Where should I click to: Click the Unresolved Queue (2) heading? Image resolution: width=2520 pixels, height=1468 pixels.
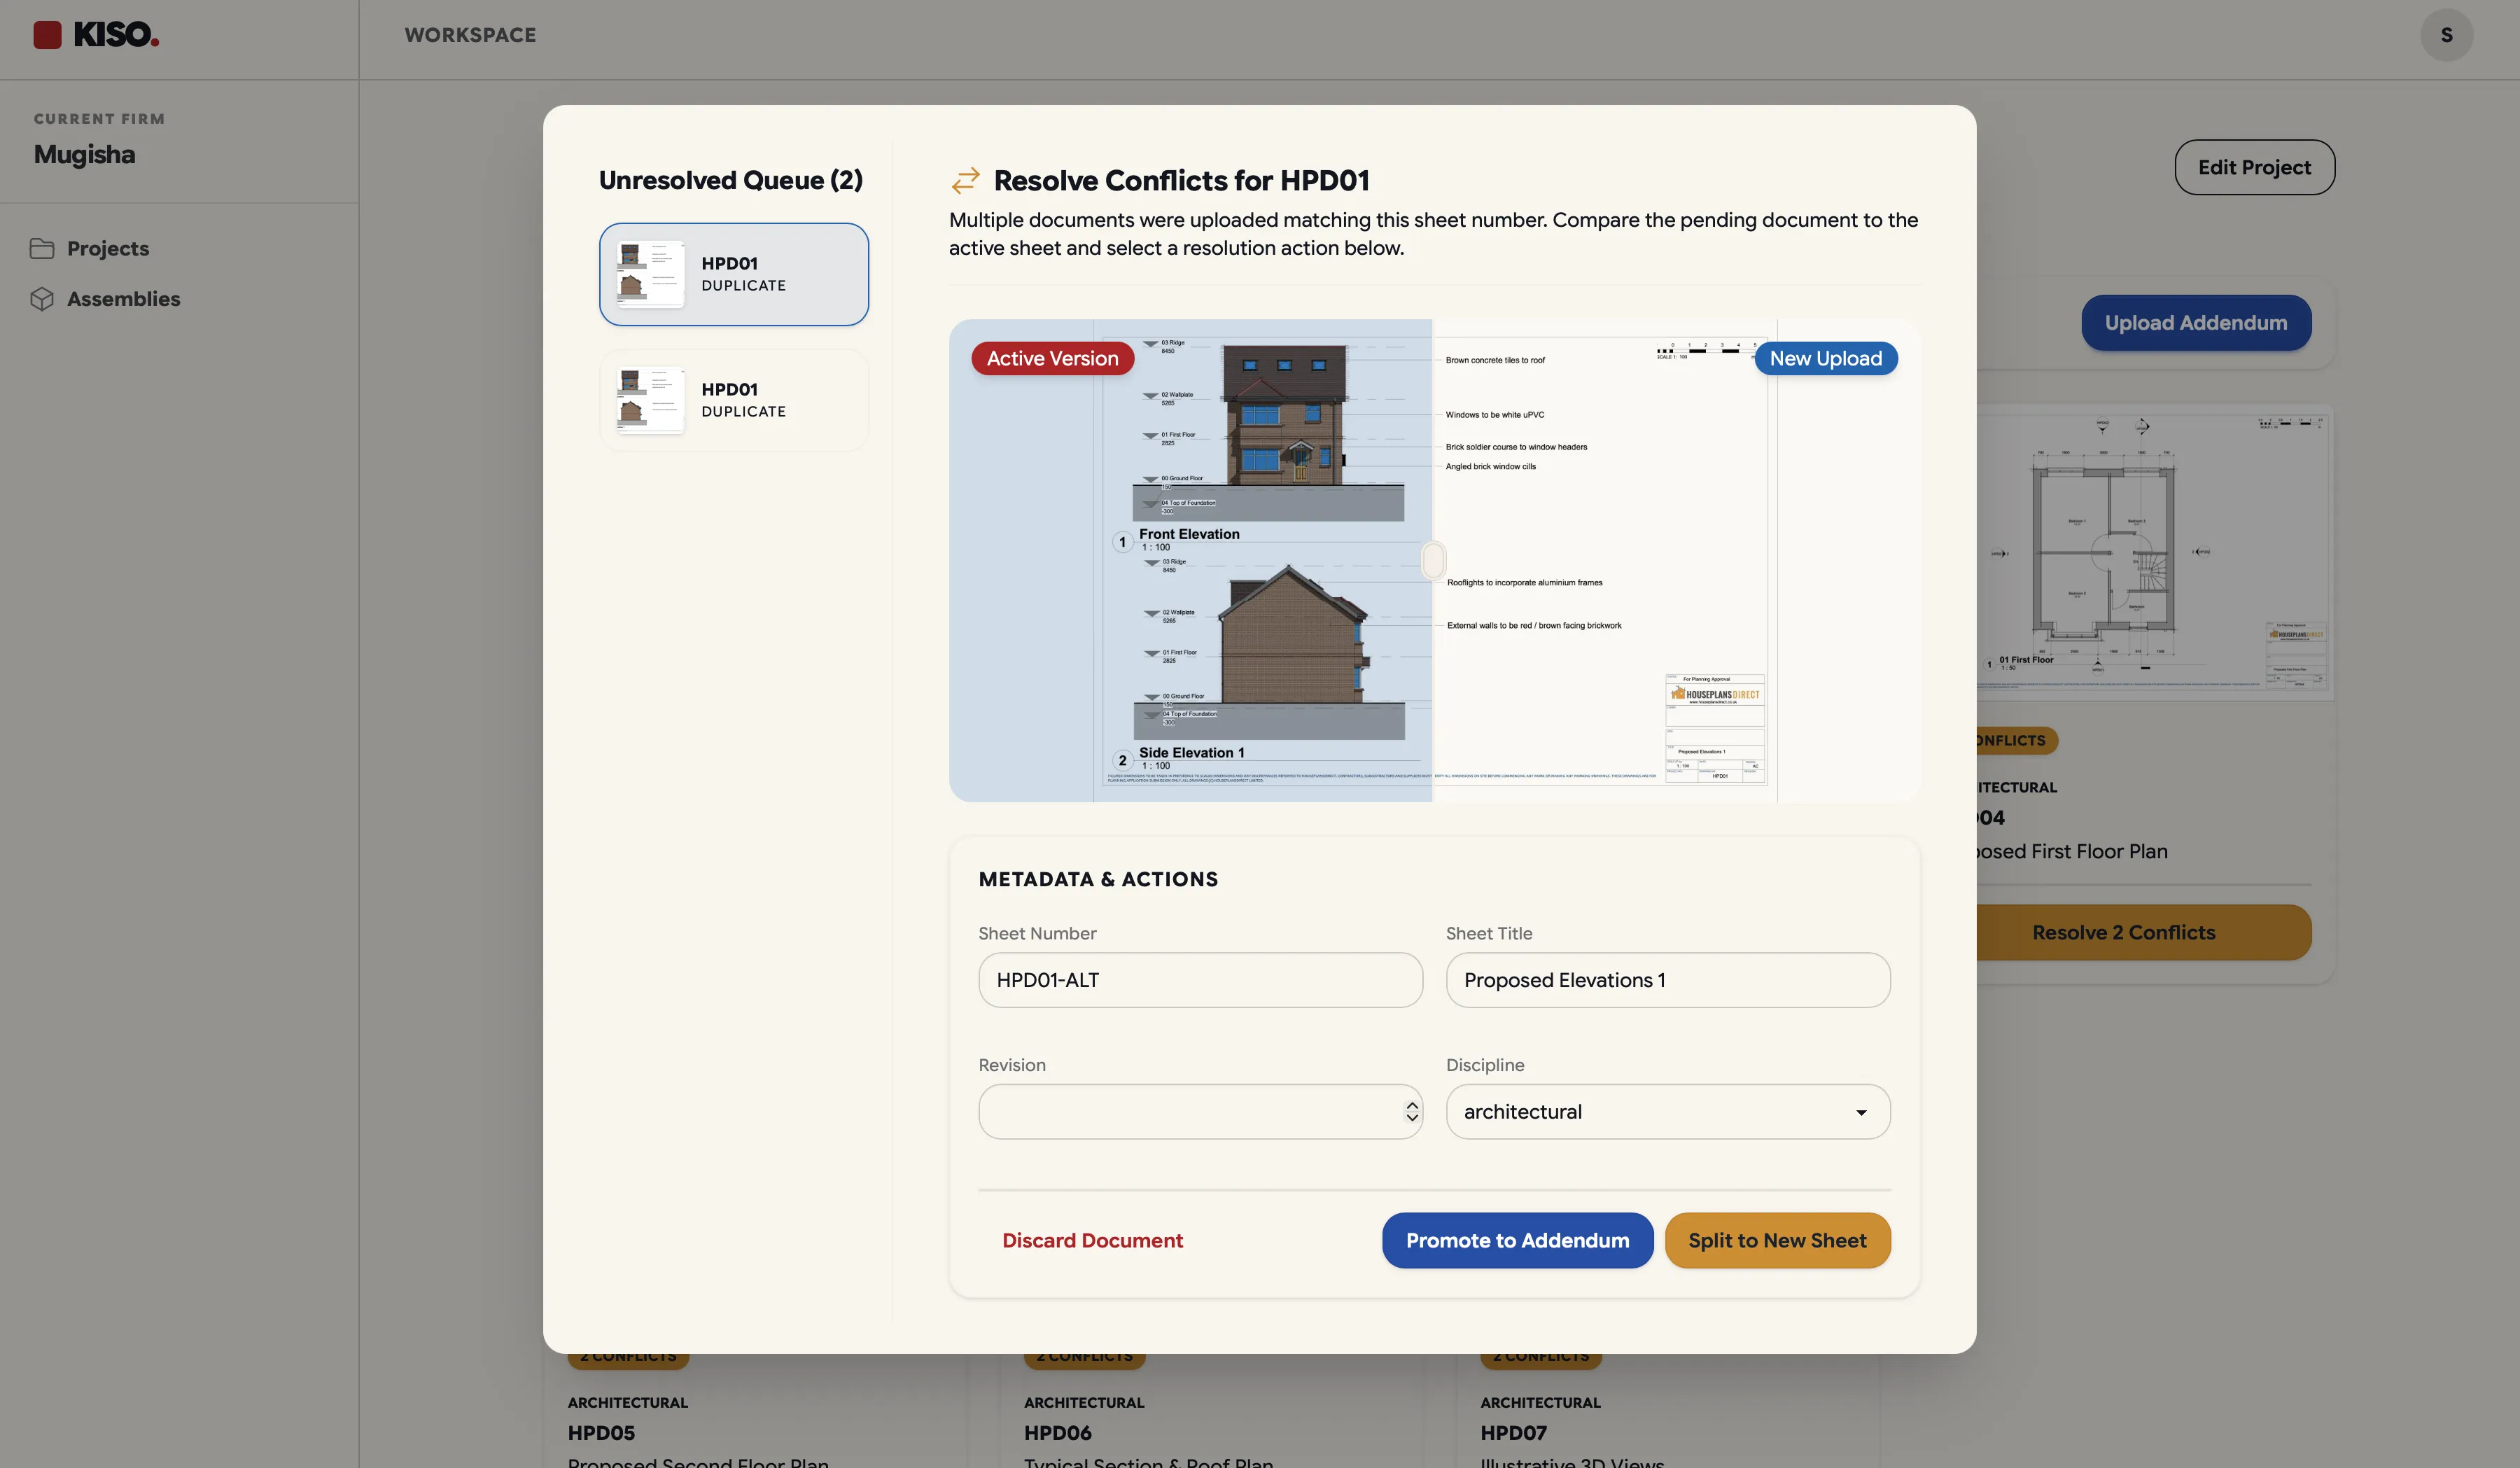730,180
